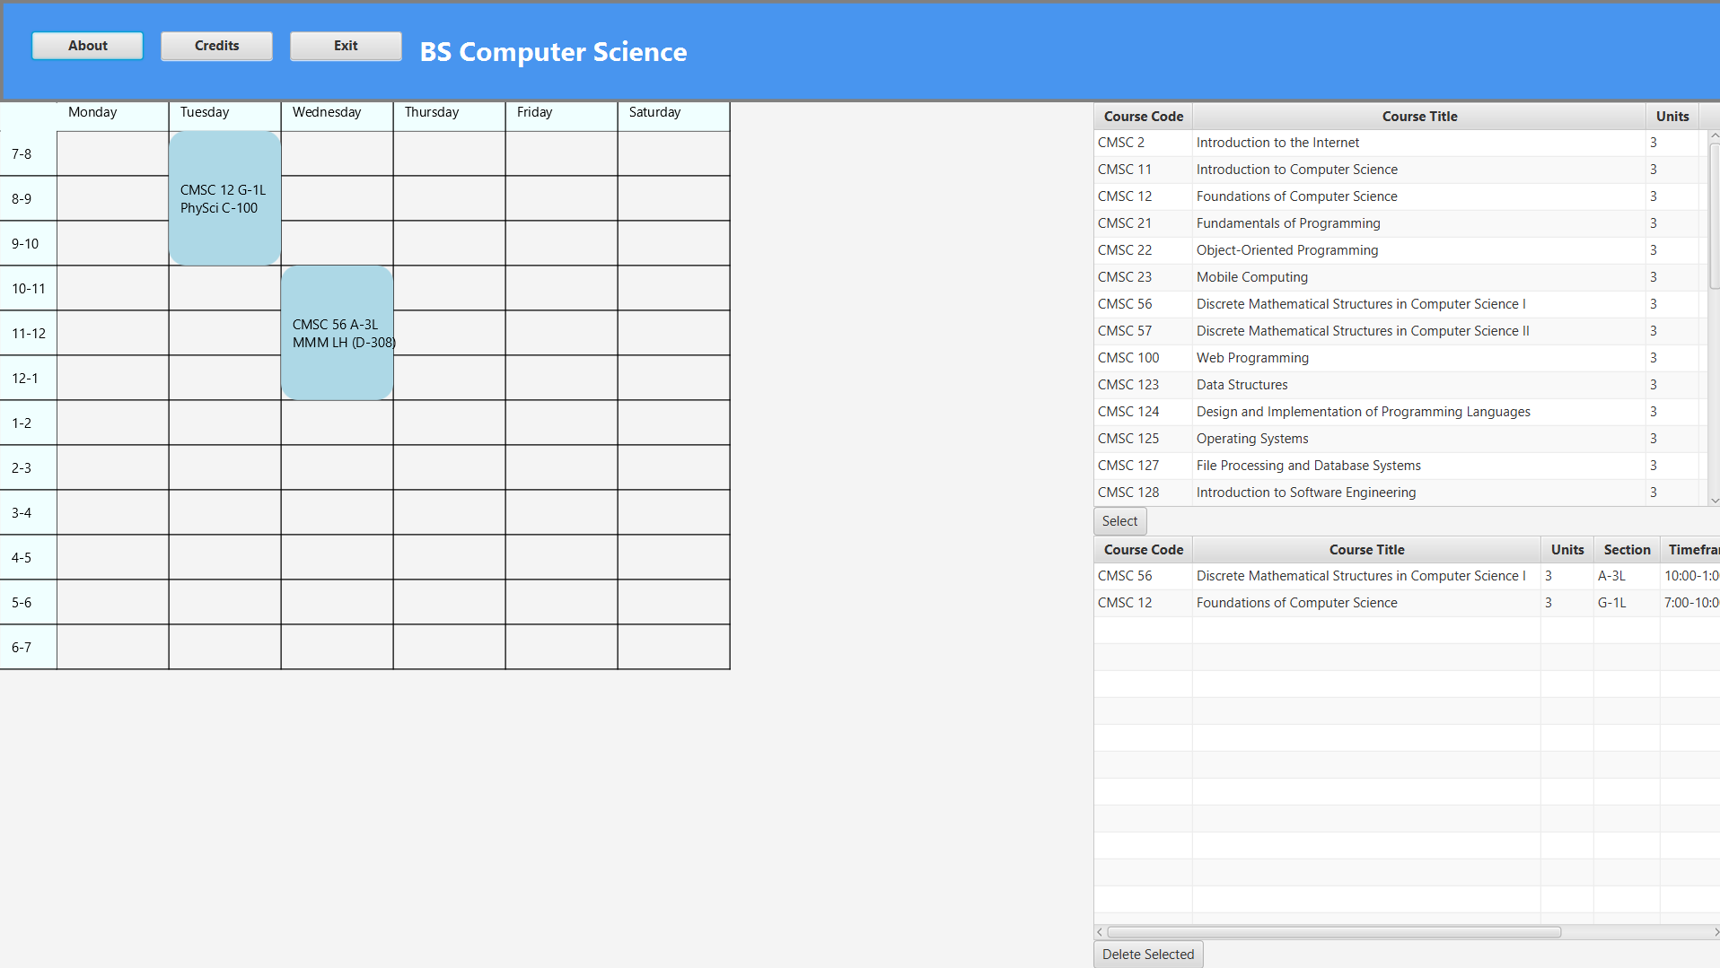Image resolution: width=1720 pixels, height=968 pixels.
Task: Pick the Operating Systems course row
Action: point(1251,439)
